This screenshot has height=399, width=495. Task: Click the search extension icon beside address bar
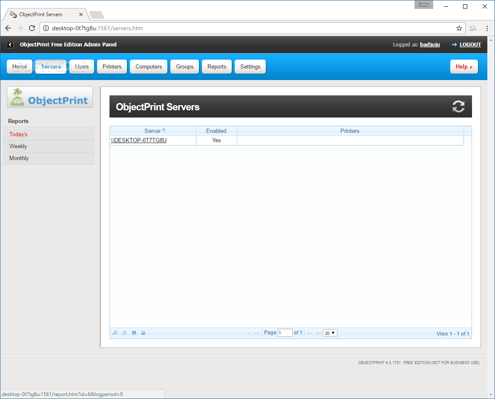tap(473, 28)
